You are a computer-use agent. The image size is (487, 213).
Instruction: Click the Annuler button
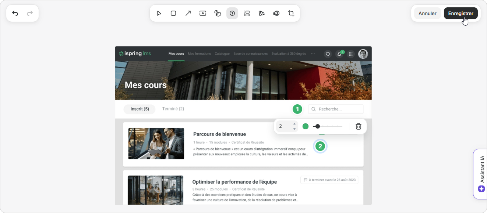427,13
